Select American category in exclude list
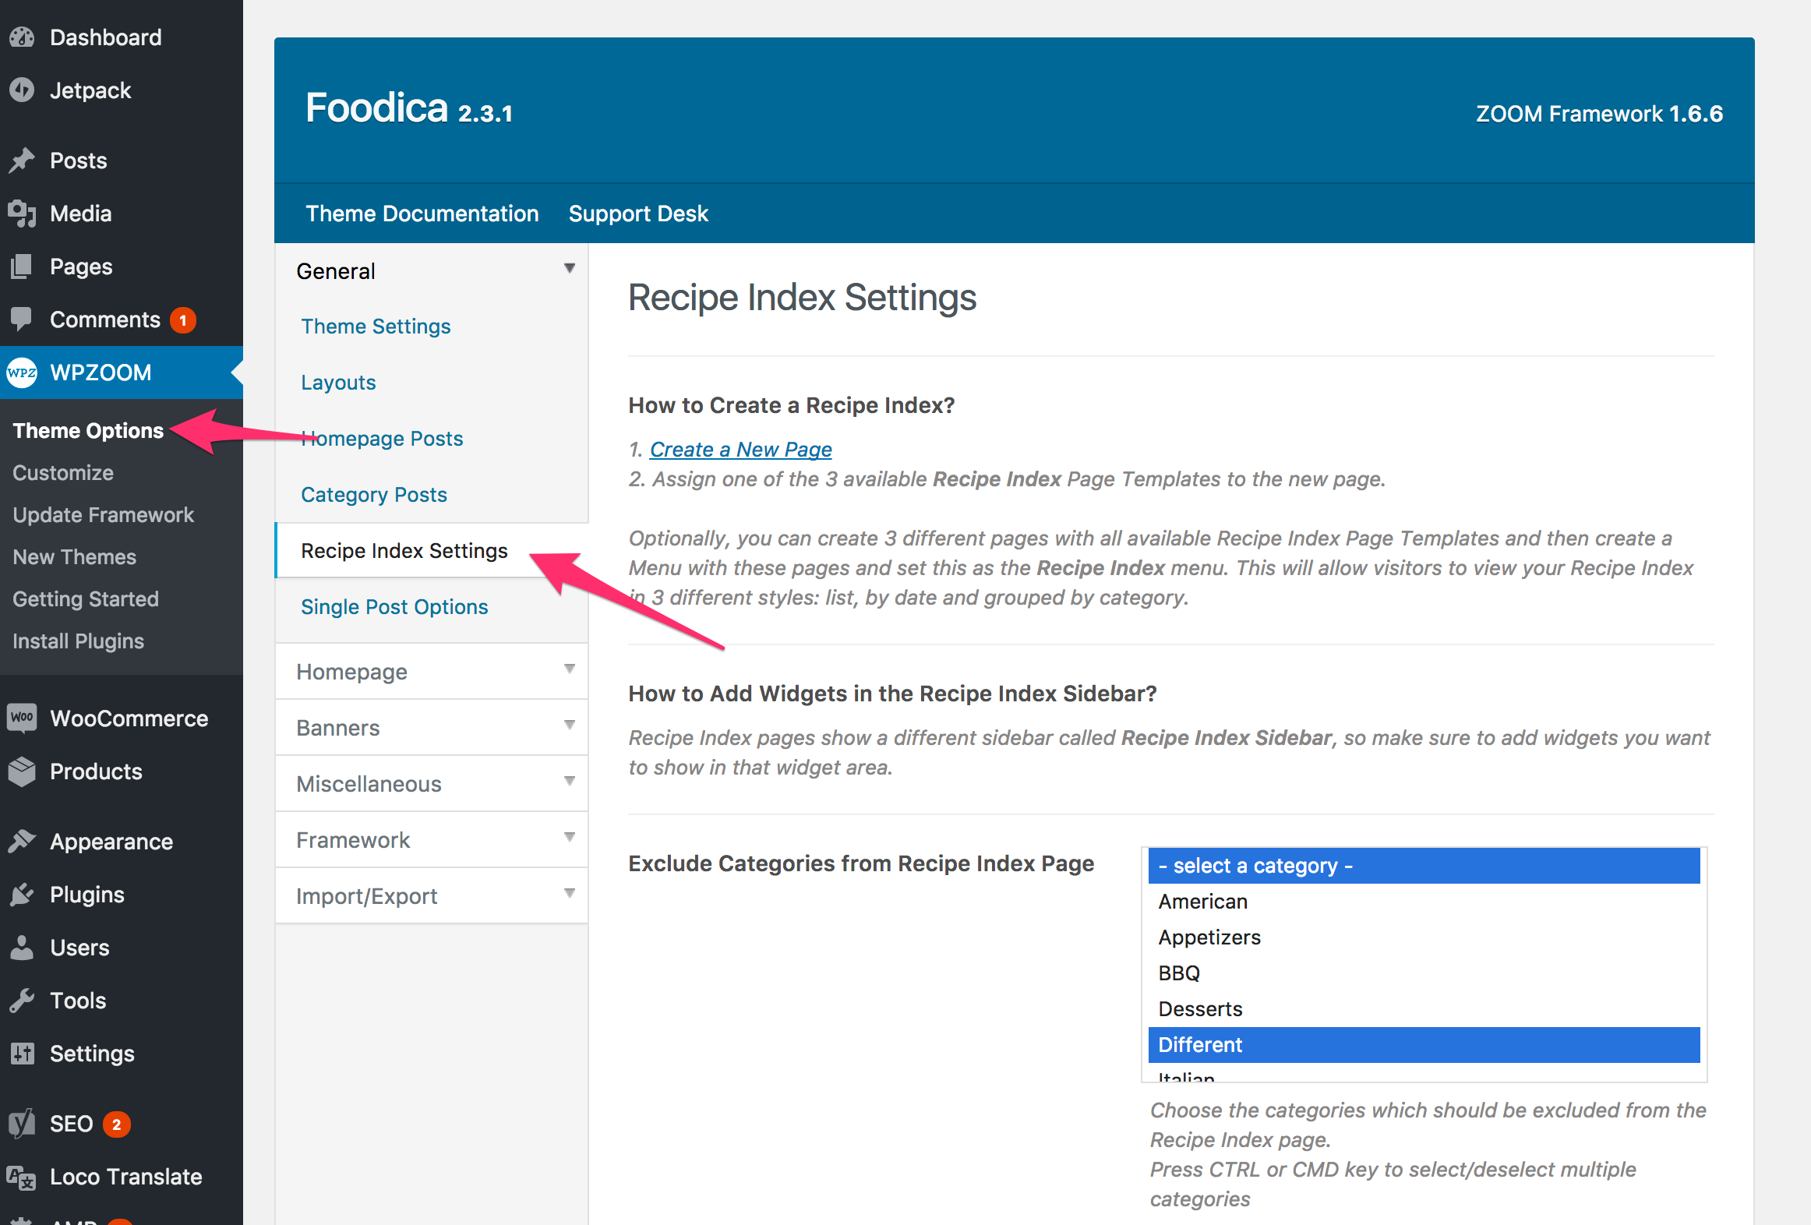The height and width of the screenshot is (1225, 1811). (1202, 902)
